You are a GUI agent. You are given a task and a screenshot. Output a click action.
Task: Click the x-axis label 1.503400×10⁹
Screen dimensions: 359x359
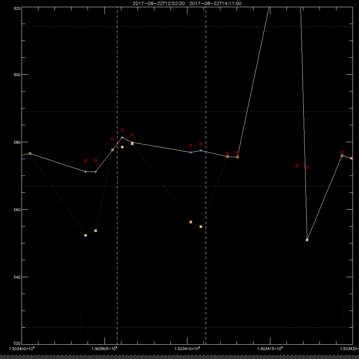22,349
